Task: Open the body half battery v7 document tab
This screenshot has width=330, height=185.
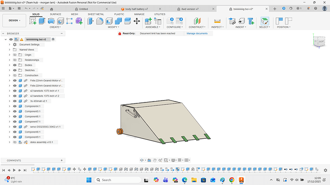Action: click(136, 9)
